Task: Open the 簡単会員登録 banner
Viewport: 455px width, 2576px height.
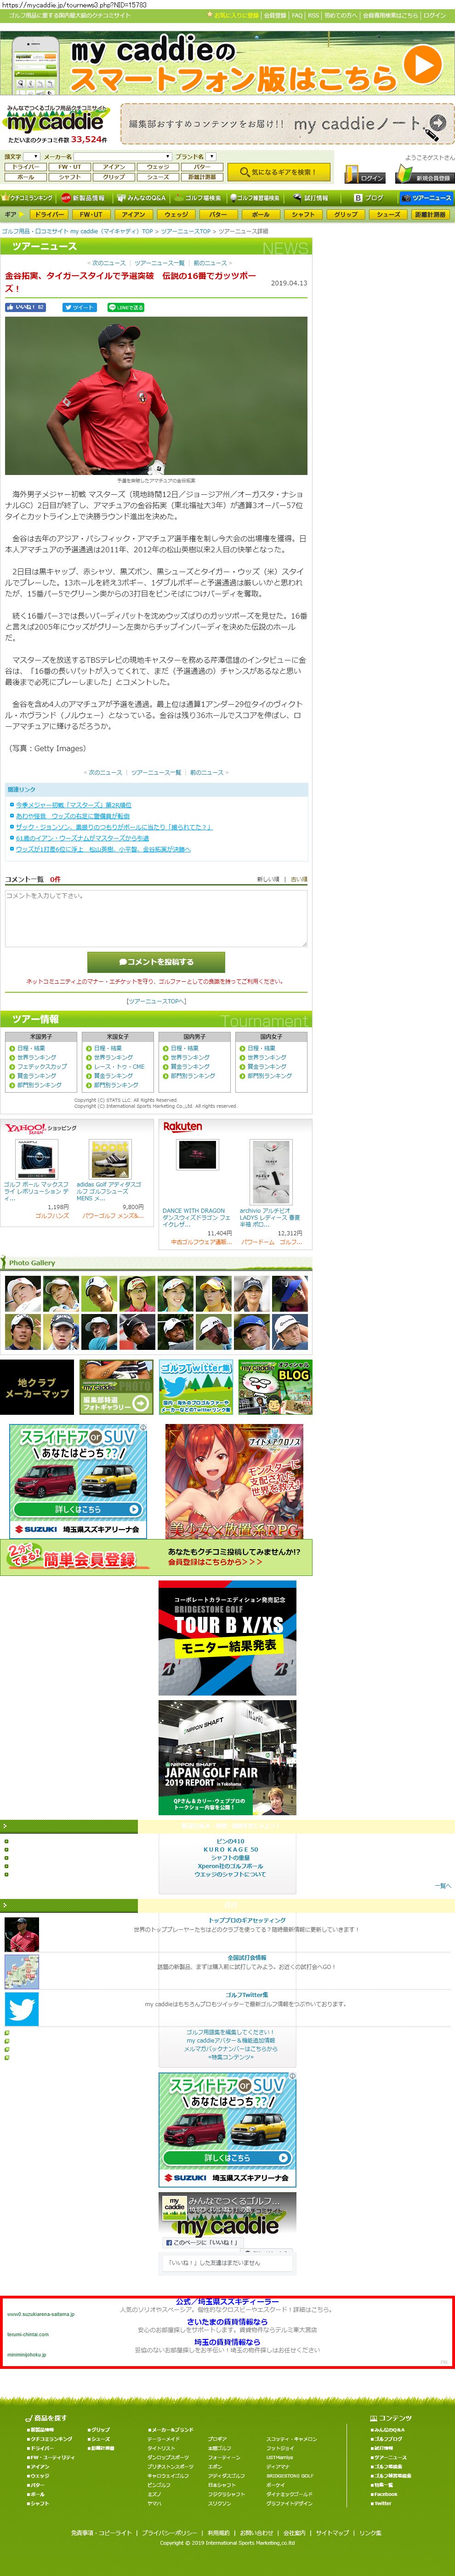Action: tap(156, 1557)
